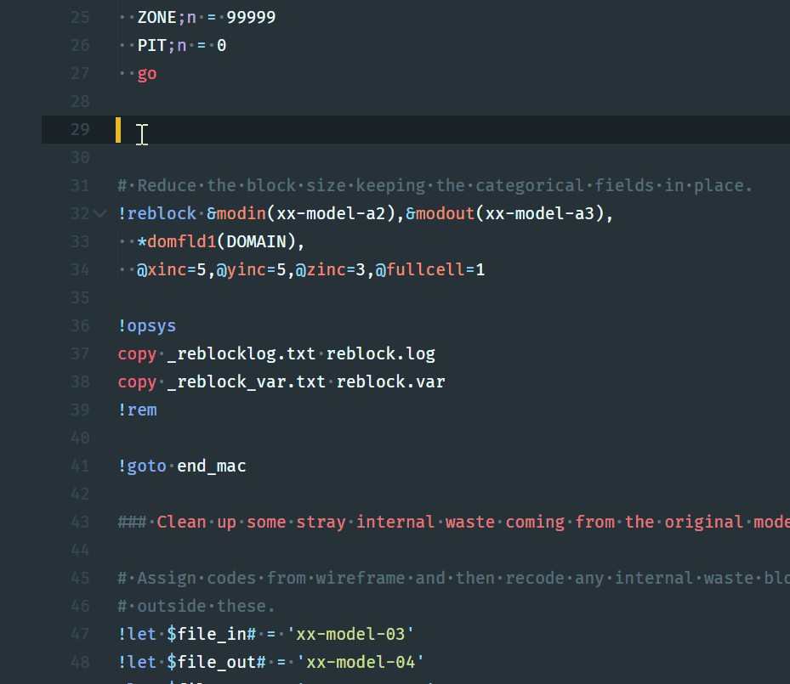Place cursor on the red 'go' keyword

tap(147, 73)
